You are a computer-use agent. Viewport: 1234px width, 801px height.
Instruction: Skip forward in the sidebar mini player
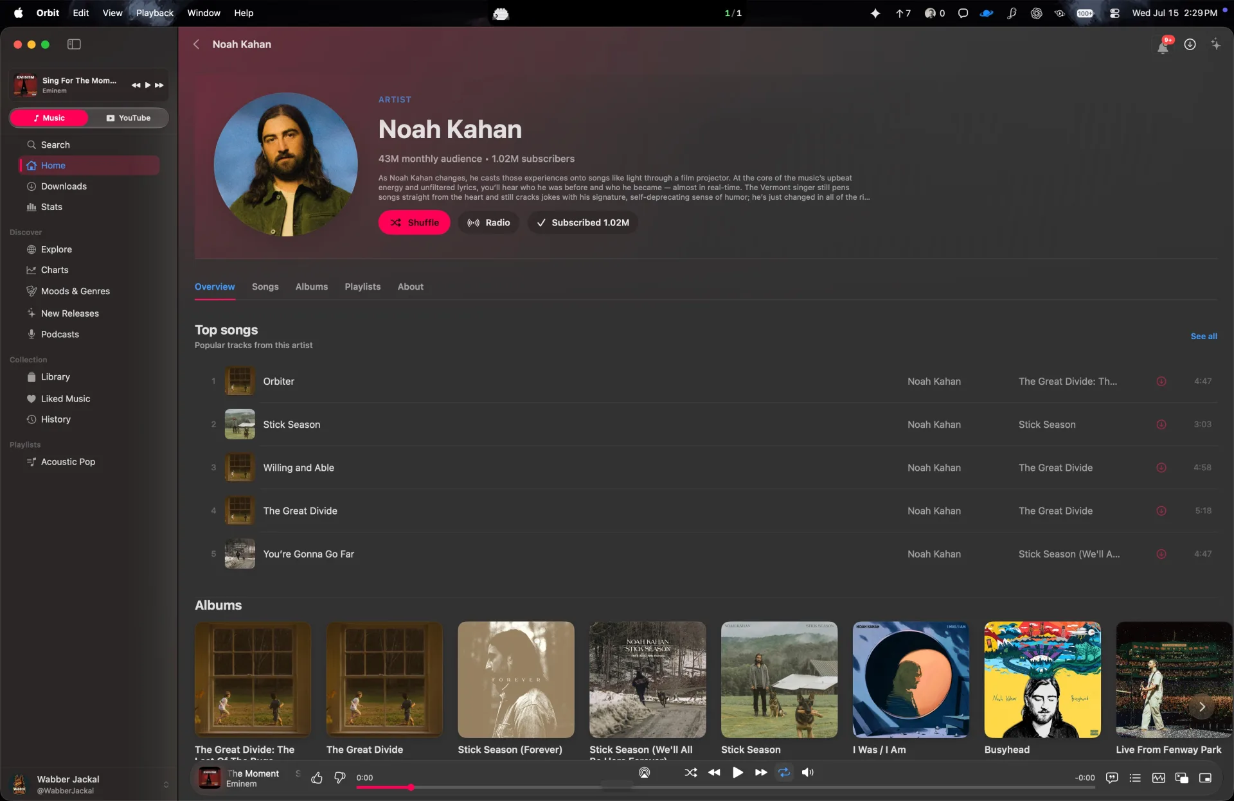pos(159,85)
